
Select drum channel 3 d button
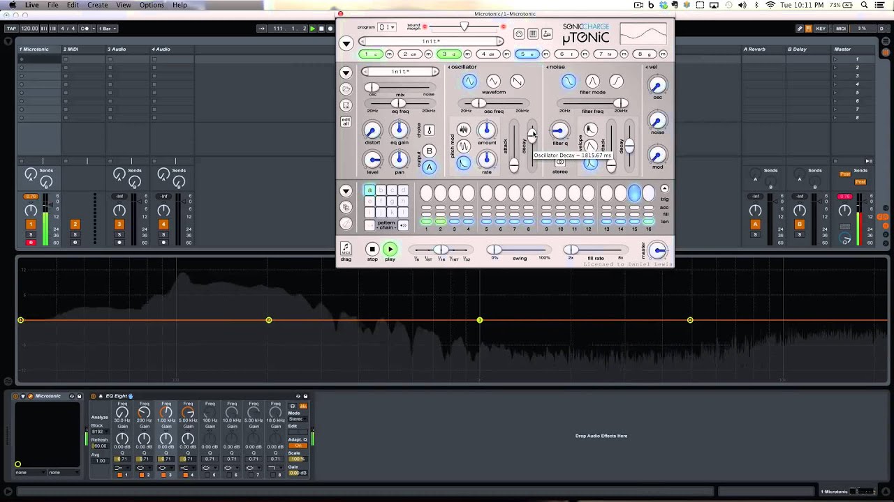pyautogui.click(x=448, y=54)
